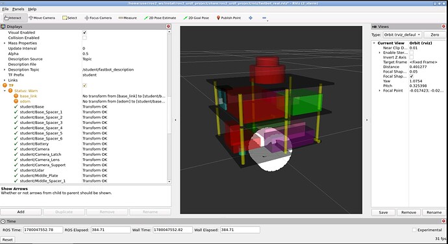The height and width of the screenshot is (244, 448).
Task: Collapse the left panel with the arrow handle
Action: click(x=175, y=120)
